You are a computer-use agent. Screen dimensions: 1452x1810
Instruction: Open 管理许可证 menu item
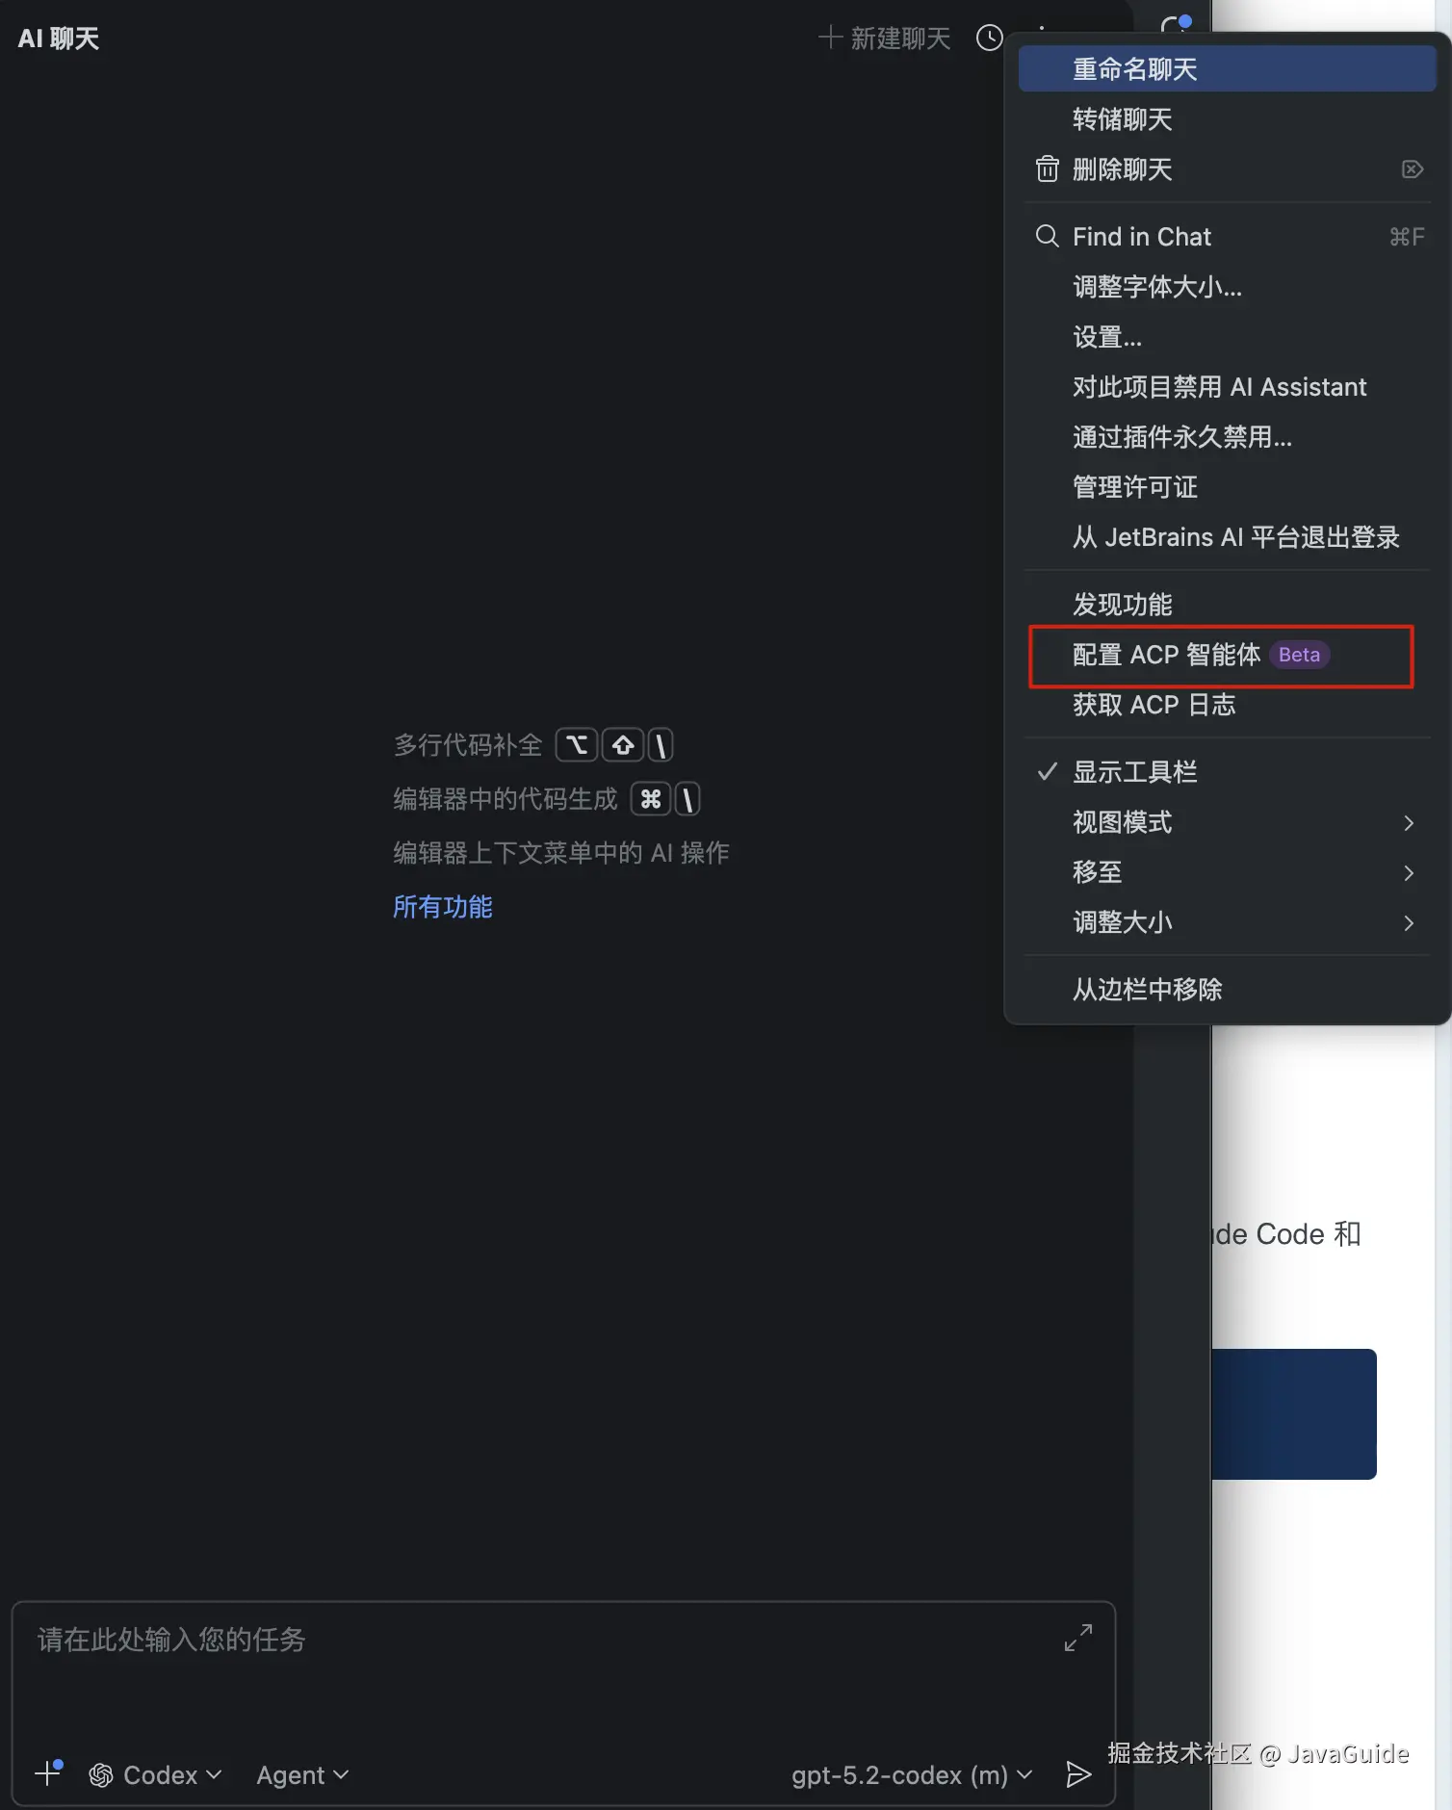tap(1227, 487)
